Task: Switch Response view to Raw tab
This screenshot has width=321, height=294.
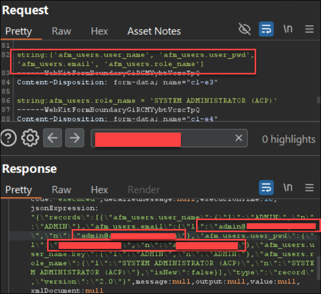Action: click(61, 190)
